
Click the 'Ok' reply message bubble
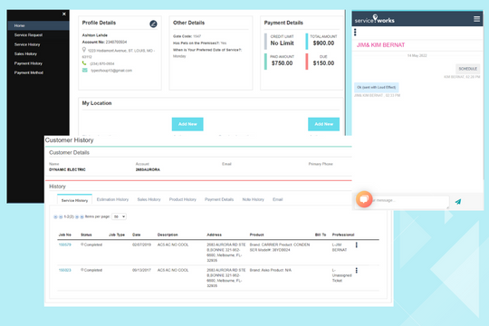pyautogui.click(x=376, y=87)
